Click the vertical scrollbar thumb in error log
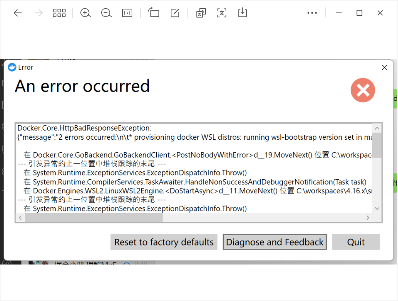Screen dimensions: 398x301 (377, 145)
